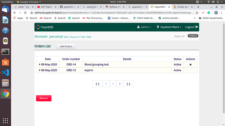Click the Add Orders button

tap(66, 47)
